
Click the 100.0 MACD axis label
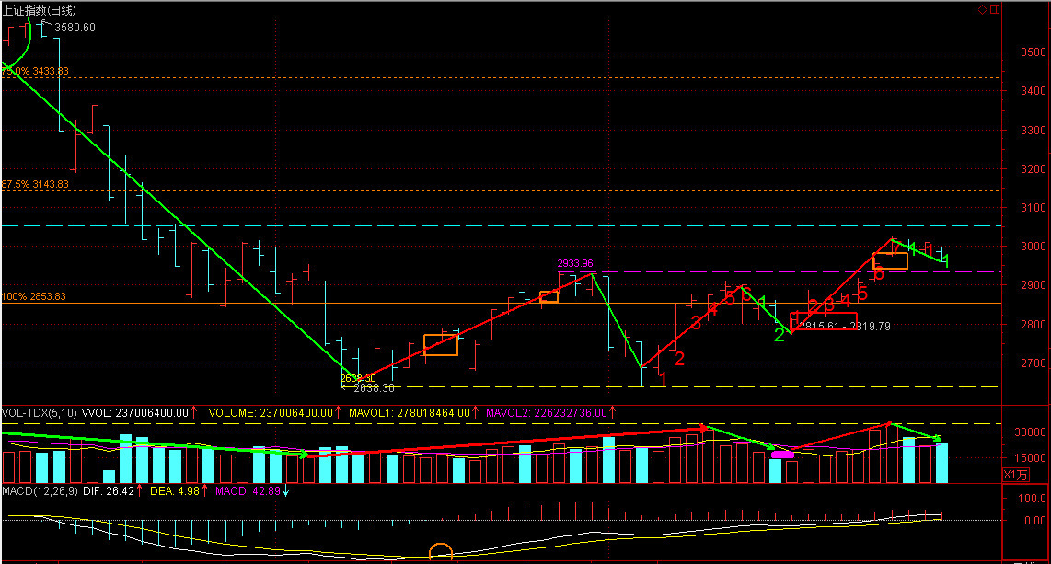click(x=1033, y=499)
